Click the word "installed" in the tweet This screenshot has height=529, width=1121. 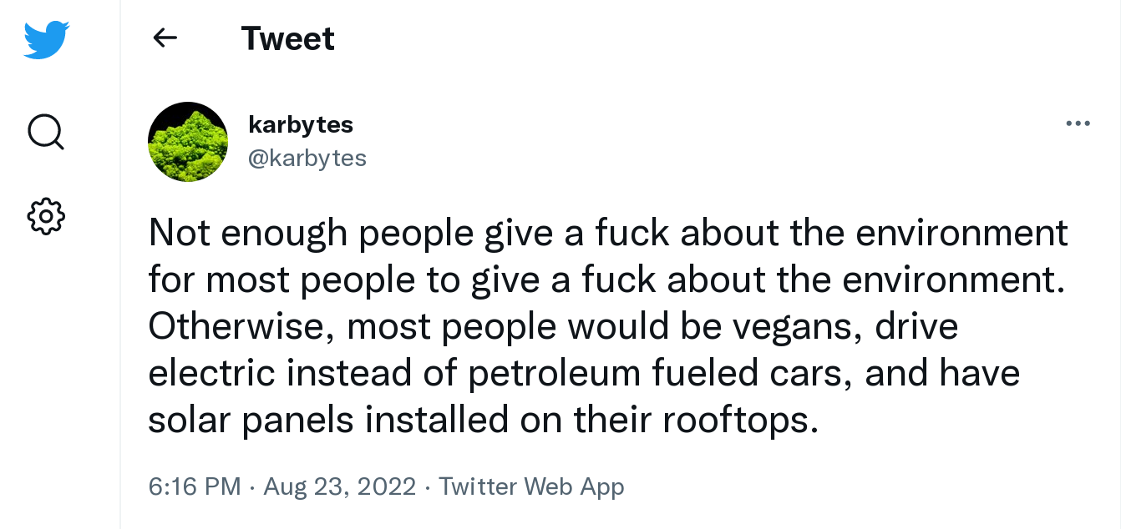436,420
